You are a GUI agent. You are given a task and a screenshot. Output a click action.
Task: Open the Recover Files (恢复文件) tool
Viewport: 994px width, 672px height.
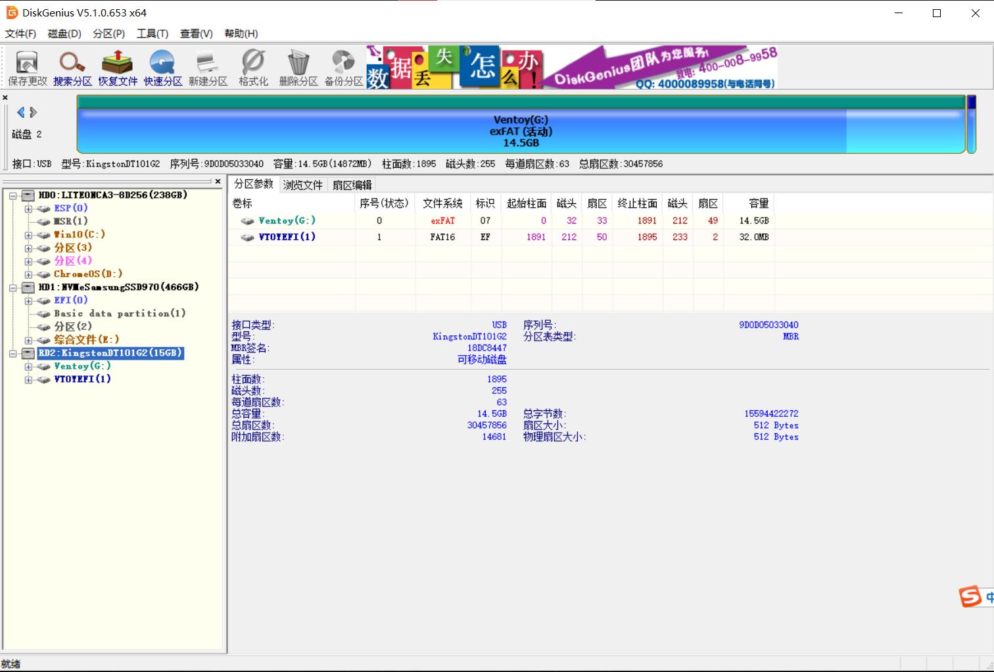pos(118,68)
